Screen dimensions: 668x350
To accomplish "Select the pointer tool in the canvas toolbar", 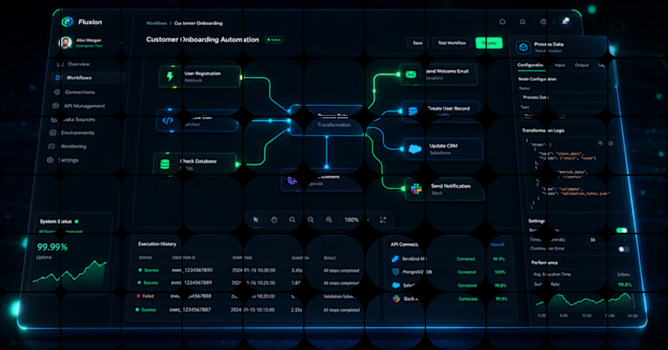I will 256,219.
